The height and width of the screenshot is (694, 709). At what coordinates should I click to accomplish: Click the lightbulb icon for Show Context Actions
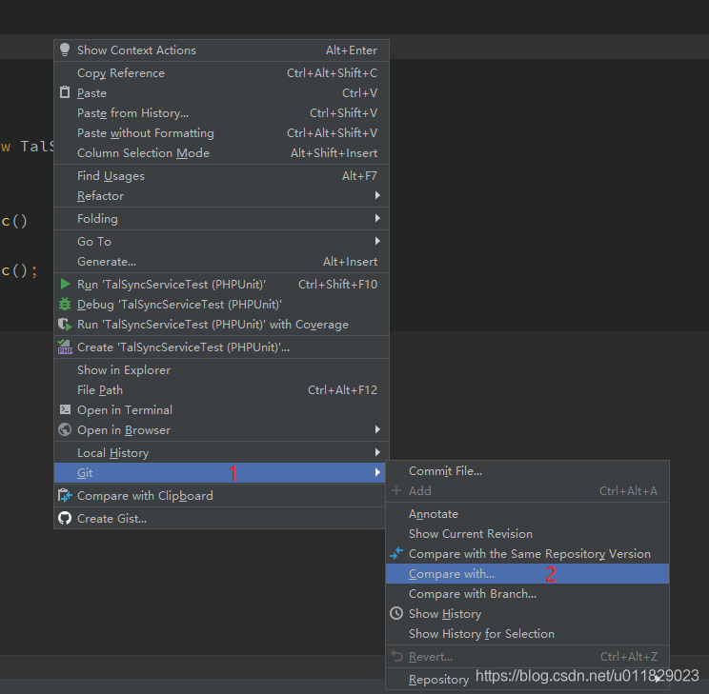coord(65,50)
